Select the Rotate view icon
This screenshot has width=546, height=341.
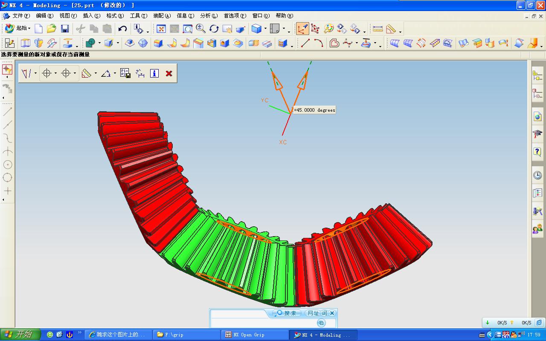214,29
